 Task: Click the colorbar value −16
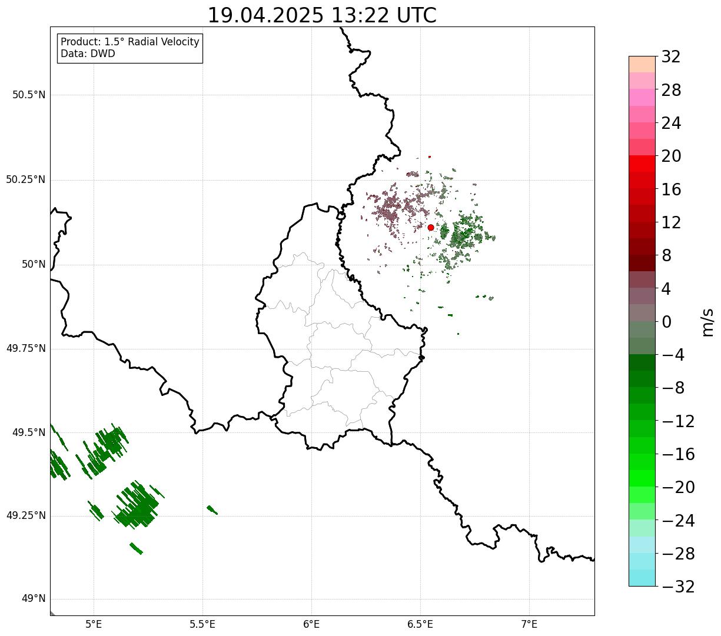coord(678,454)
